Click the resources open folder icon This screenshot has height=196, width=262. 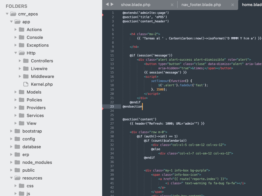[18, 178]
